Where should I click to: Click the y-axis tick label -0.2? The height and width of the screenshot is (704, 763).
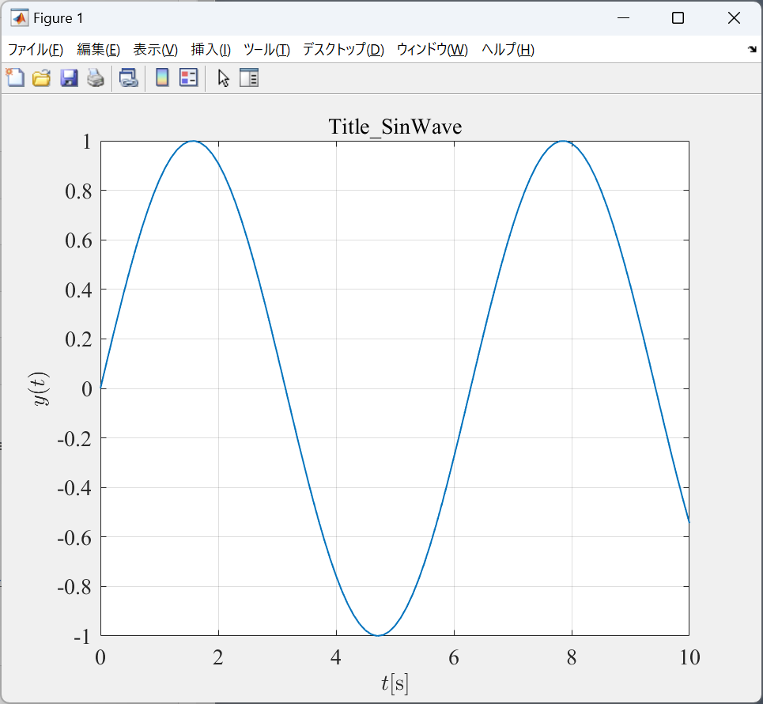[75, 439]
